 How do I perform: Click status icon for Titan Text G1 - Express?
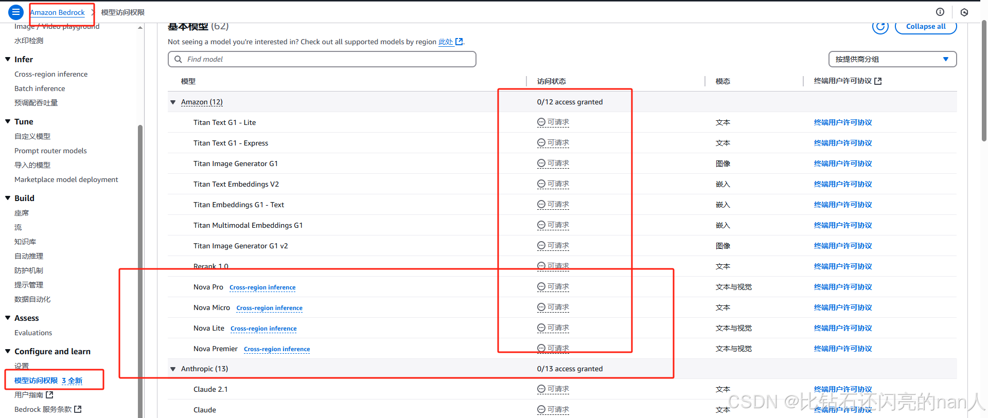coord(541,142)
